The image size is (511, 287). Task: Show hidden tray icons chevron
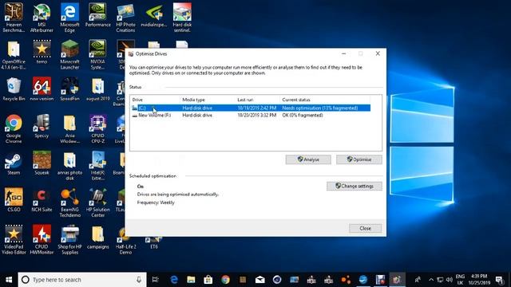point(431,280)
